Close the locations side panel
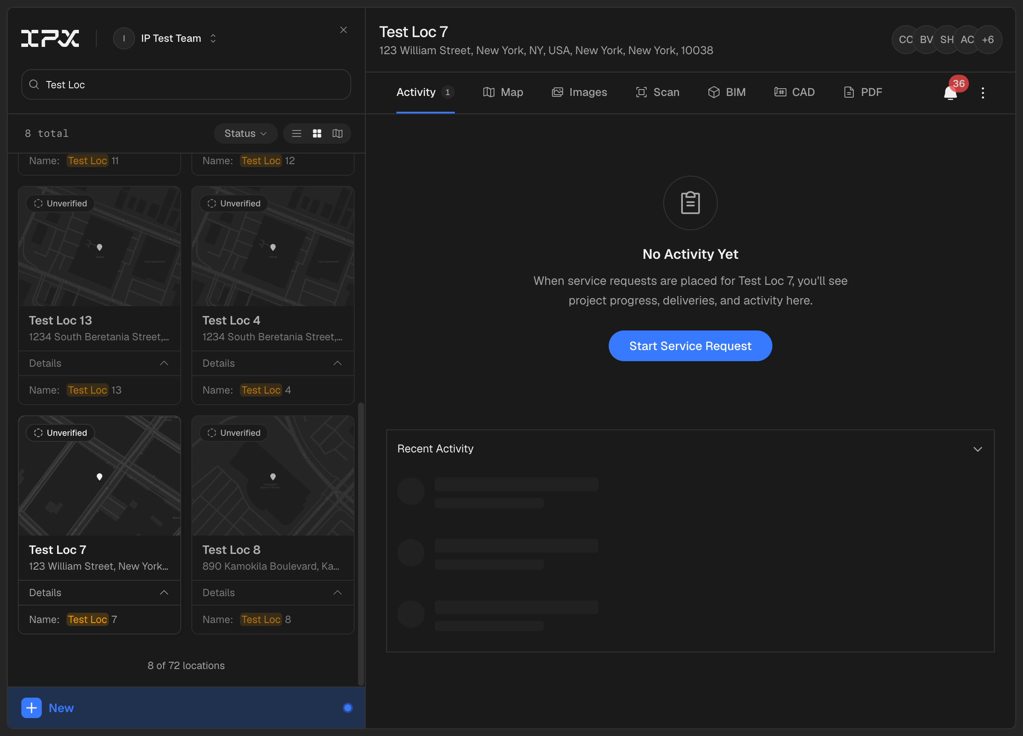The image size is (1023, 736). click(x=343, y=30)
